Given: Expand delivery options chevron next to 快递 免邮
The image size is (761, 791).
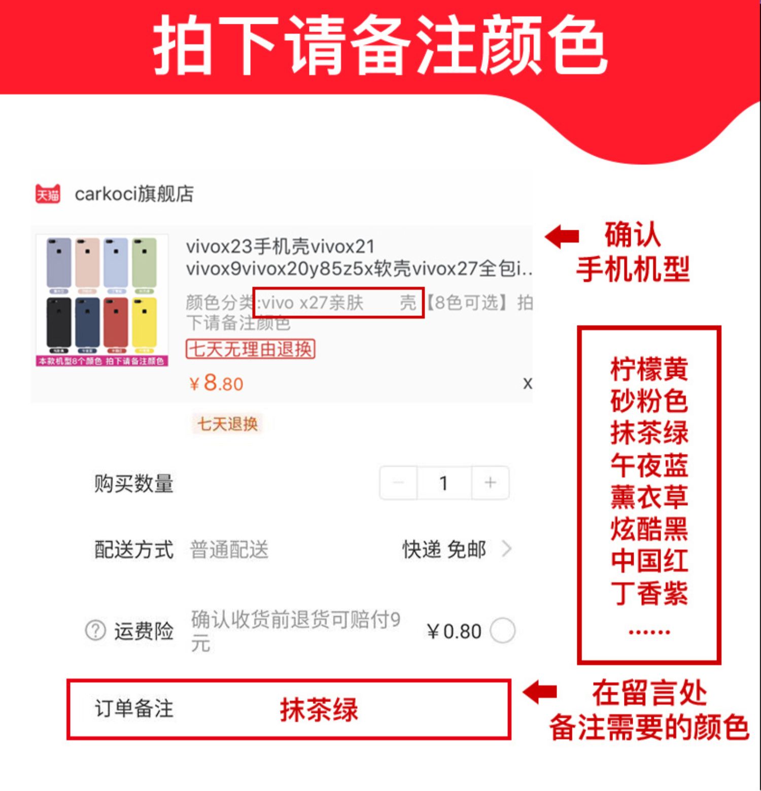Looking at the screenshot, I should point(506,549).
